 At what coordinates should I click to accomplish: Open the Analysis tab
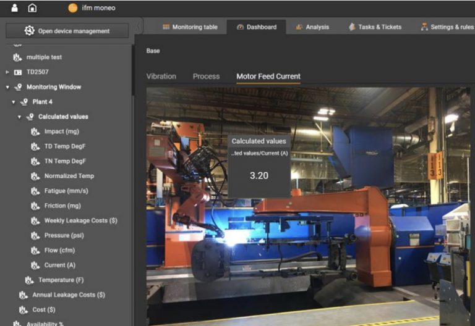tap(312, 27)
